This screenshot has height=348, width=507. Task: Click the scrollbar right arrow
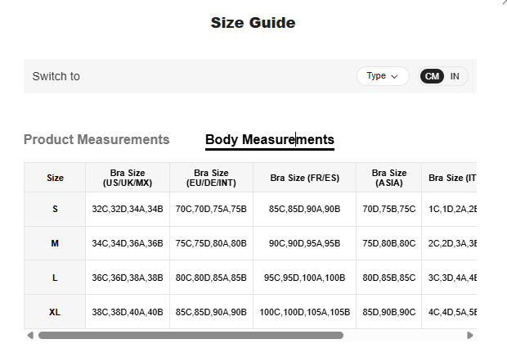[470, 335]
